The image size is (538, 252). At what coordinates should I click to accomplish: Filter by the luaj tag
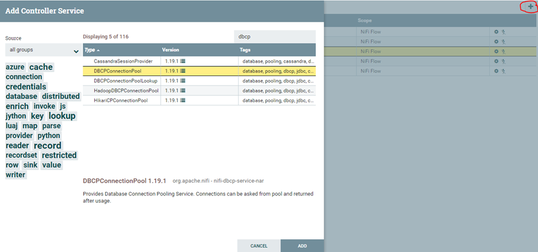tap(12, 126)
